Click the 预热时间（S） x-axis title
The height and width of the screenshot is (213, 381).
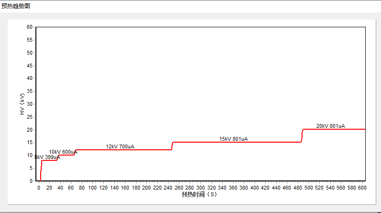[200, 194]
